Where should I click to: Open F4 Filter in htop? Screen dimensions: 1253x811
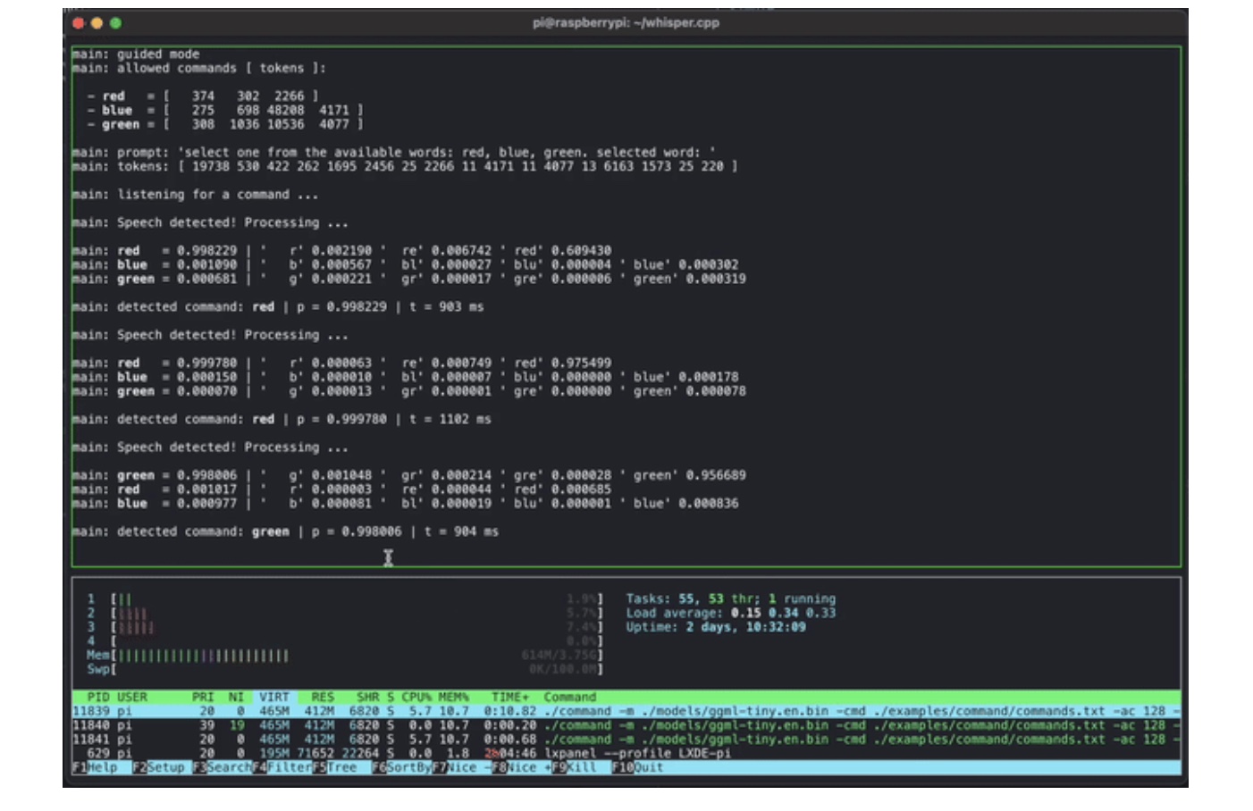pyautogui.click(x=289, y=767)
